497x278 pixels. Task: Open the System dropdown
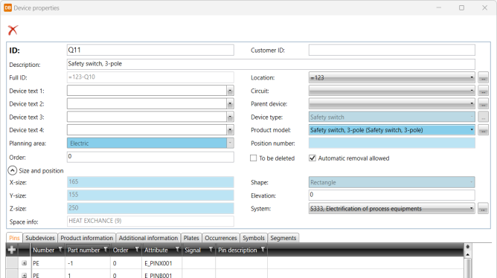[471, 209]
